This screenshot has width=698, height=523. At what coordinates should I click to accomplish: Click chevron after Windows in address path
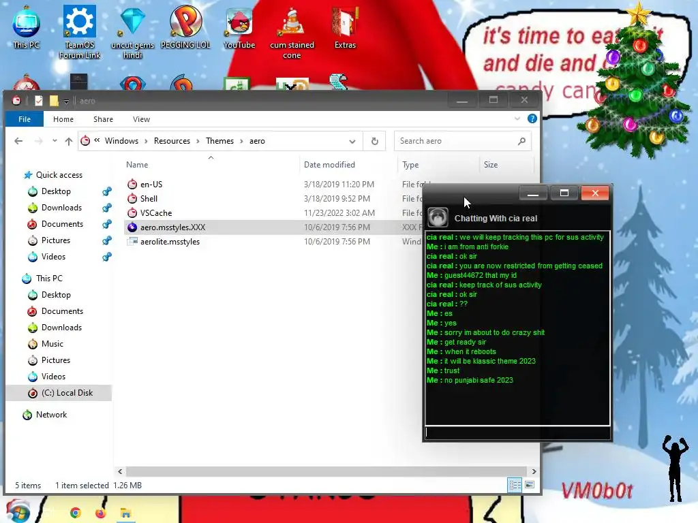point(146,141)
